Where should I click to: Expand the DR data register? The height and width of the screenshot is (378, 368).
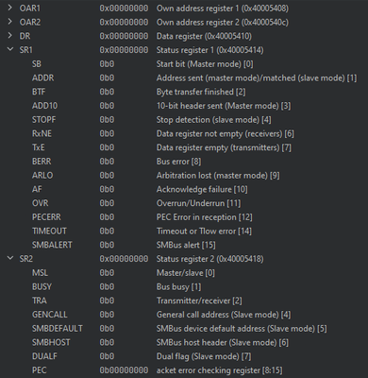10,35
